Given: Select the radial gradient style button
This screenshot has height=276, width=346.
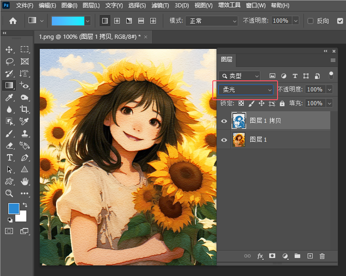Looking at the screenshot, I should click(x=117, y=21).
